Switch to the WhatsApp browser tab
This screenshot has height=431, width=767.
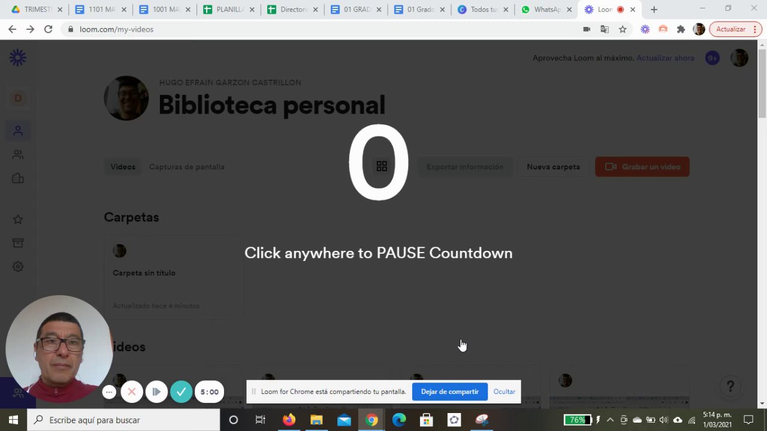(546, 10)
